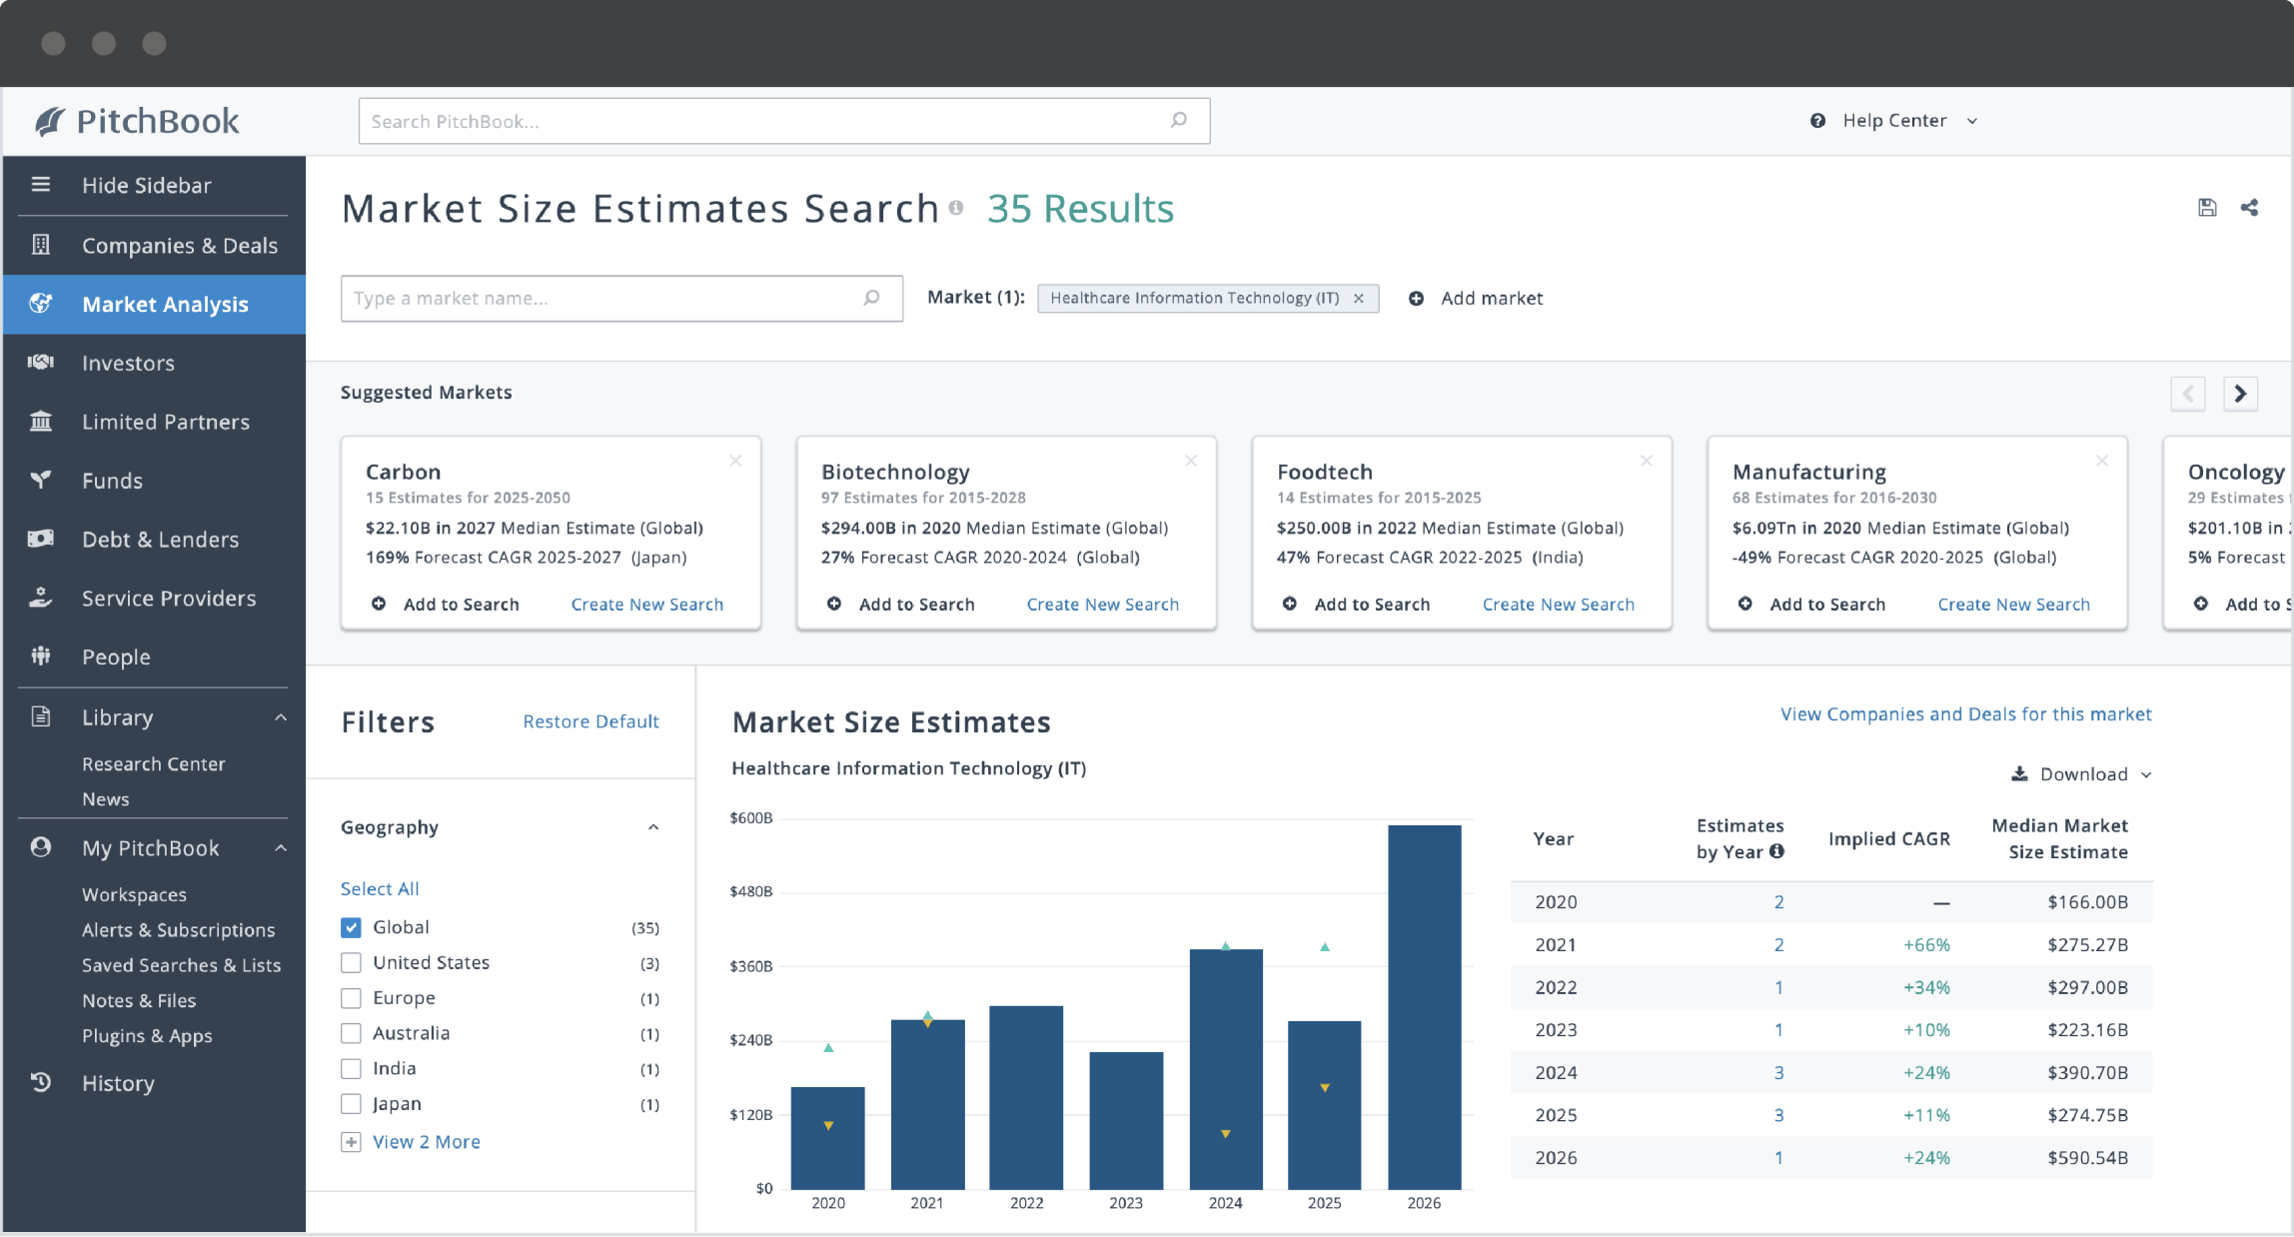Expand View 2 More geography options
This screenshot has height=1237, width=2294.
click(x=426, y=1141)
